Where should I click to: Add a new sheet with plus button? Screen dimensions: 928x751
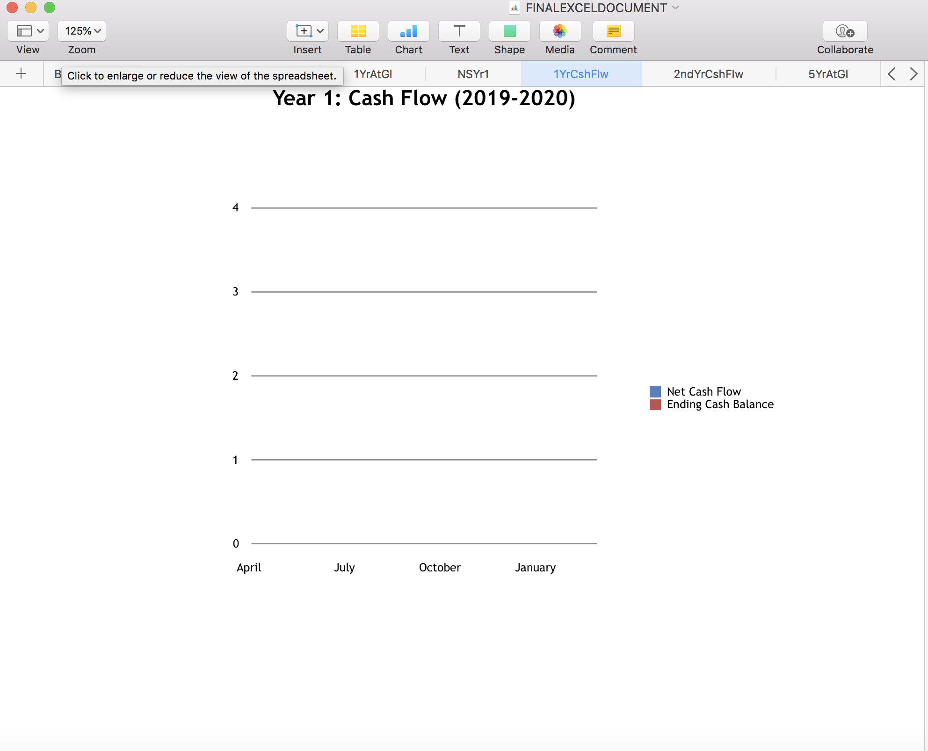(x=21, y=73)
